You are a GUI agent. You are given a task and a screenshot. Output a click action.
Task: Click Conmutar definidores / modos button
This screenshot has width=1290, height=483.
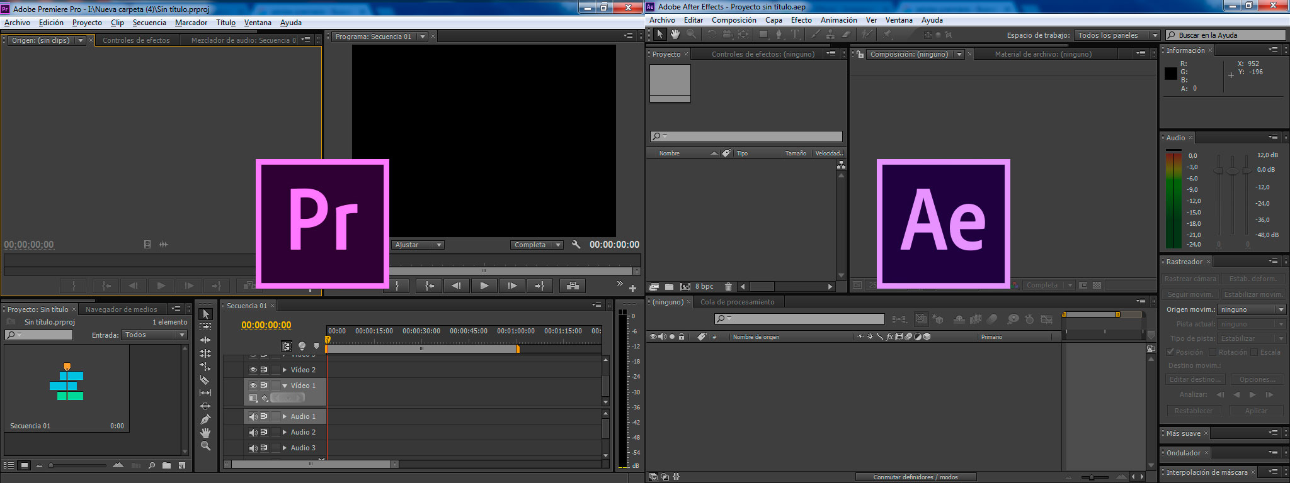[x=915, y=477]
